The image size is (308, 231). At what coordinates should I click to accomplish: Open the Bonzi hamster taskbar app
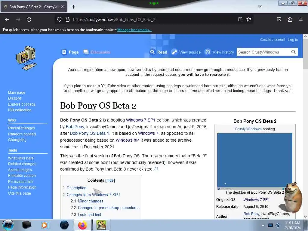pyautogui.click(x=101, y=225)
